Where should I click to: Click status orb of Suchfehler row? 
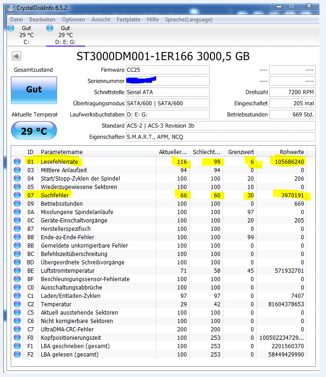coord(17,195)
